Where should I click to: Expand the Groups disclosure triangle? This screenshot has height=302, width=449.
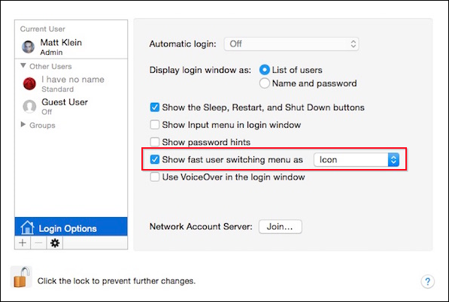(x=23, y=125)
